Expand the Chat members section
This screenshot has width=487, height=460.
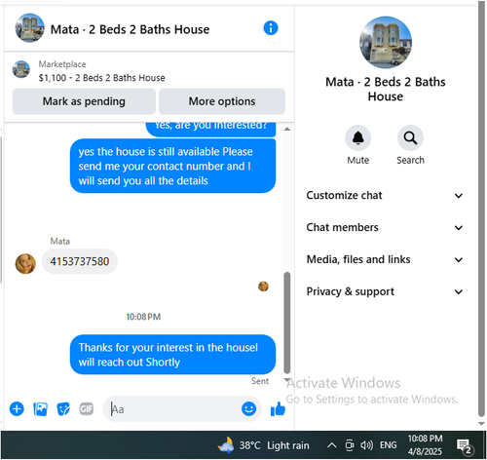pyautogui.click(x=385, y=227)
